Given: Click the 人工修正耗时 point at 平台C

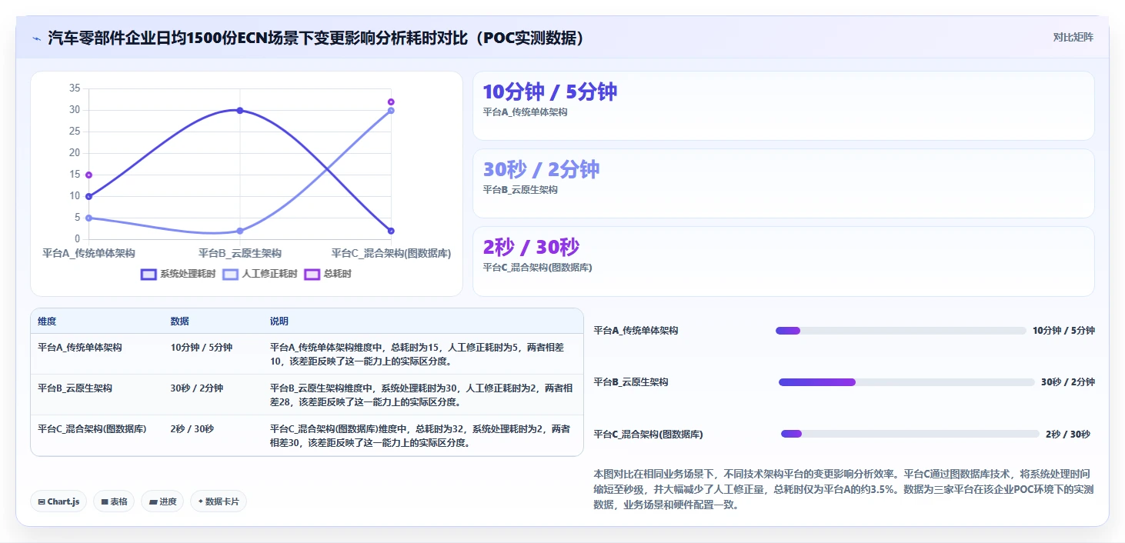Looking at the screenshot, I should click(391, 111).
